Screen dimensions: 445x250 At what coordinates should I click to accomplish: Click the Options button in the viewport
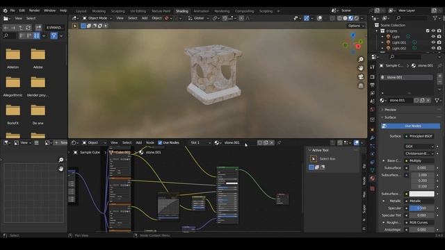point(356,26)
